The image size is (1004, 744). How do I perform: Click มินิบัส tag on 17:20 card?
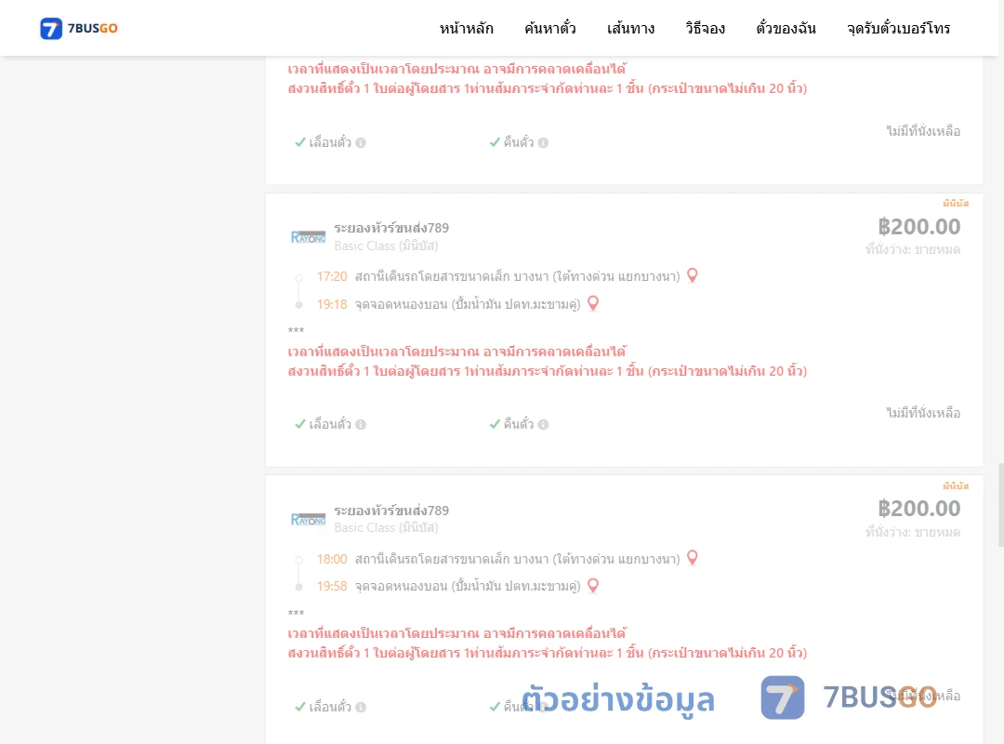click(956, 203)
